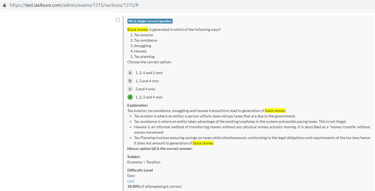
Task: Tick the checkbox beside the MCQ question
Action: coord(118,20)
